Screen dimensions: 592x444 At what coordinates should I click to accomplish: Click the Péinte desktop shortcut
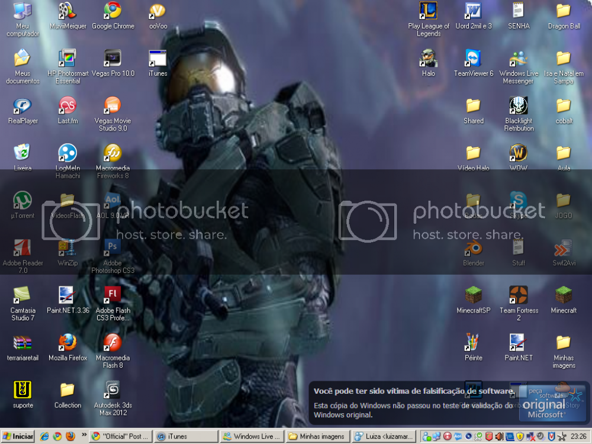[474, 348]
